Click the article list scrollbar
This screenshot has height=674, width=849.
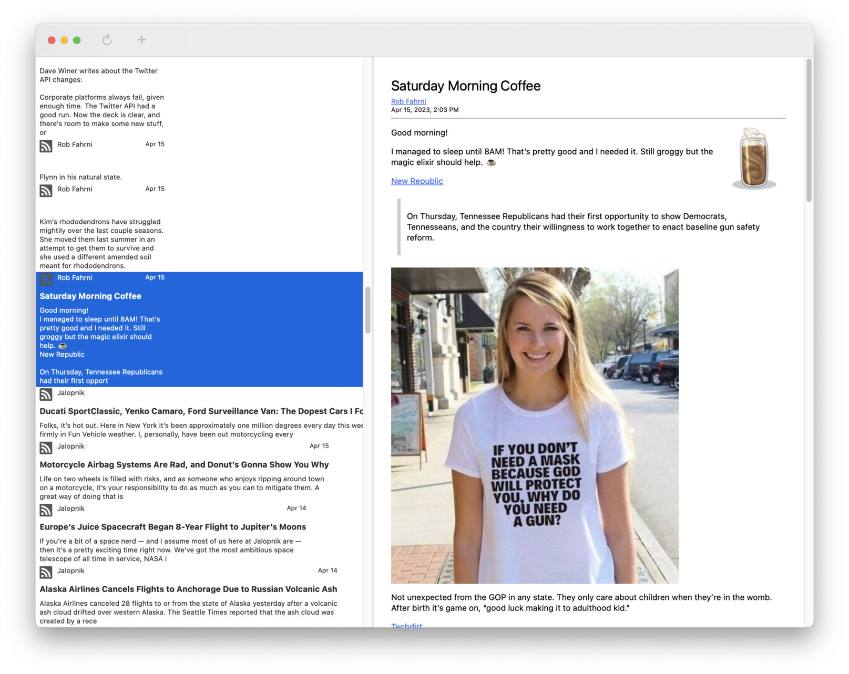368,310
